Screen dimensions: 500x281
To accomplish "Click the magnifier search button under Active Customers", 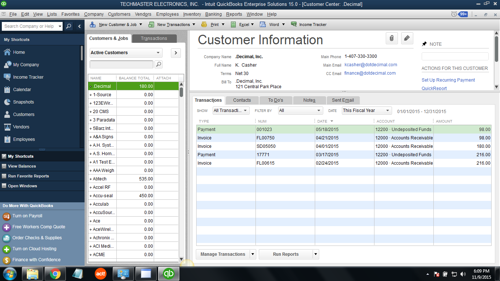I will point(158,64).
